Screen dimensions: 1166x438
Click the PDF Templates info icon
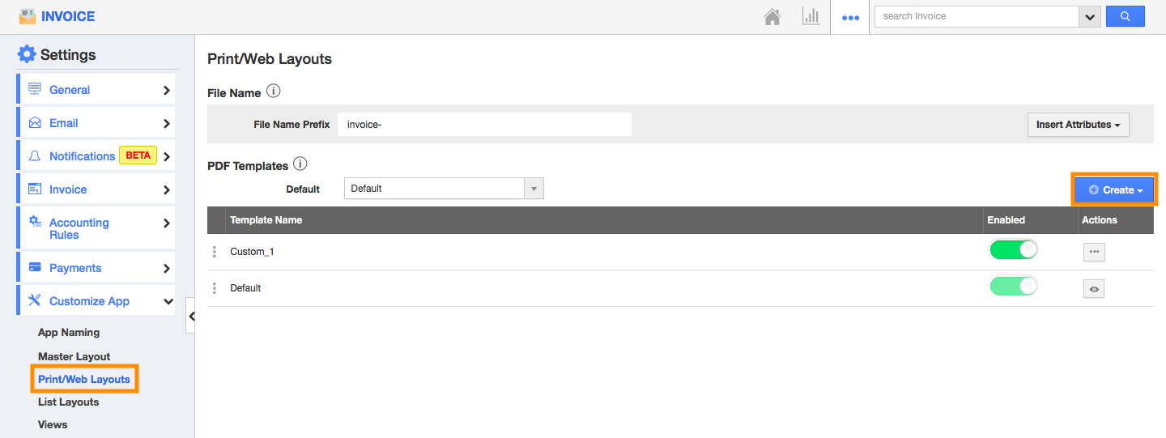(x=300, y=164)
